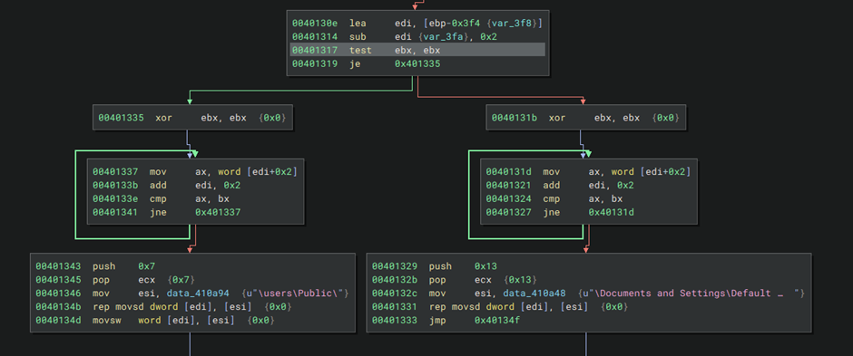
Task: Select address 0040131d mov ax instruction
Action: (588, 171)
